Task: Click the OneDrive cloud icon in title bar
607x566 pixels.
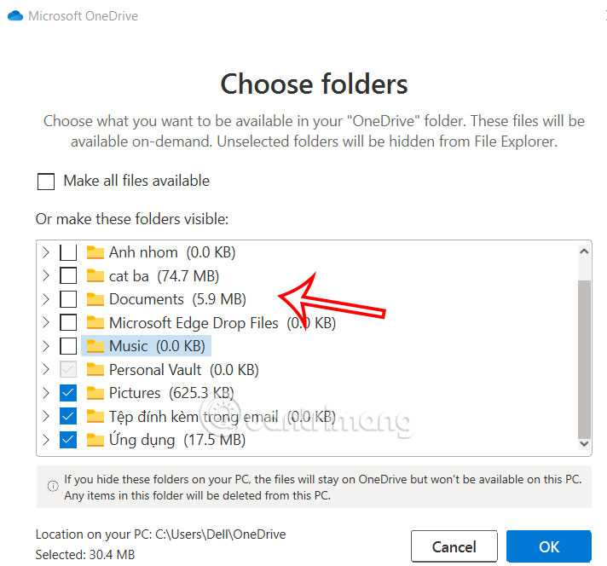Action: (15, 16)
